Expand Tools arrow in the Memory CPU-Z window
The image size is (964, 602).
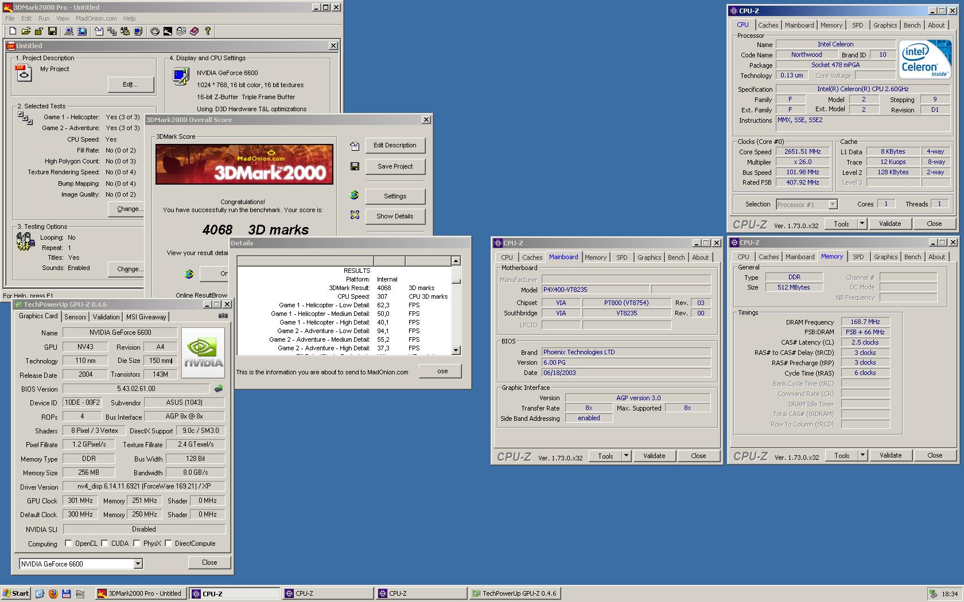coord(862,455)
